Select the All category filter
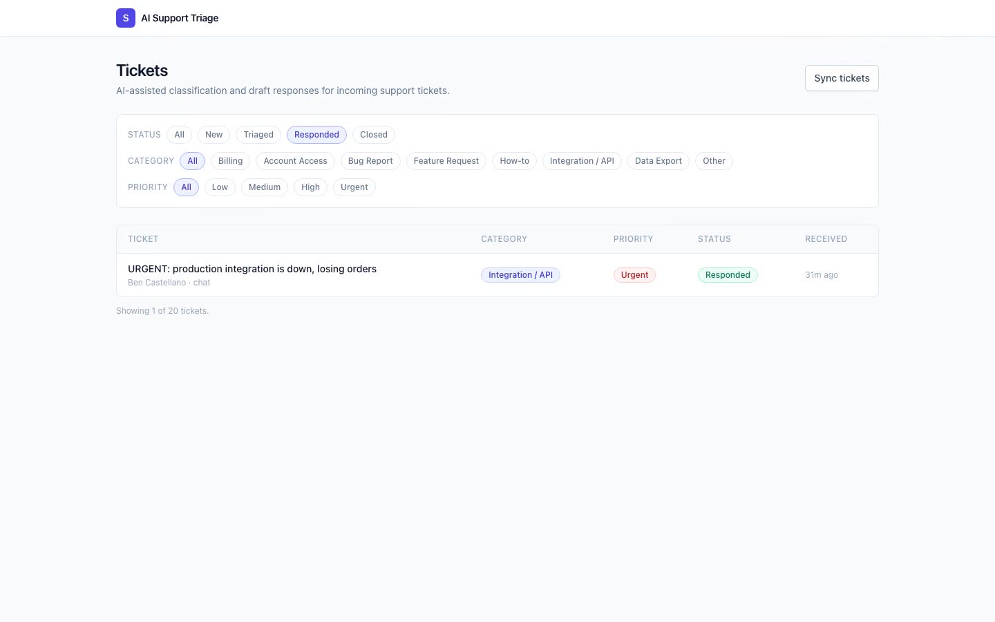Viewport: 995px width, 622px height. click(x=192, y=161)
